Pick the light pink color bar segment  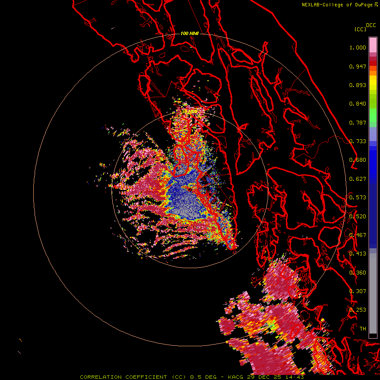373,45
